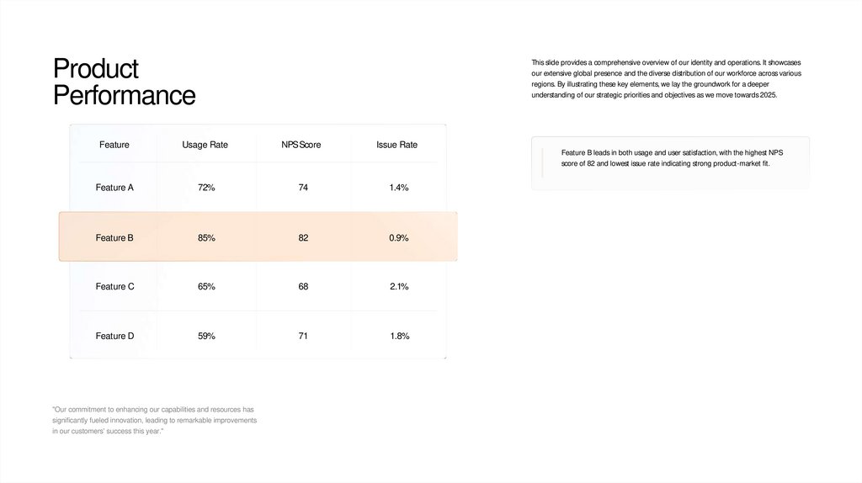This screenshot has height=483, width=862.
Task: Click the slide overview paragraph at top right
Action: click(x=666, y=79)
